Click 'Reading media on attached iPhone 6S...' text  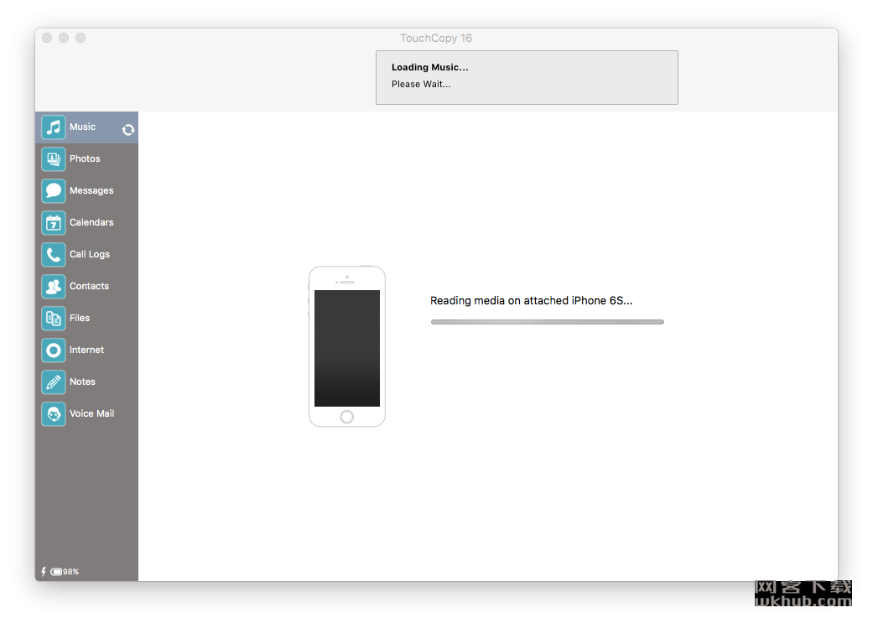point(531,301)
